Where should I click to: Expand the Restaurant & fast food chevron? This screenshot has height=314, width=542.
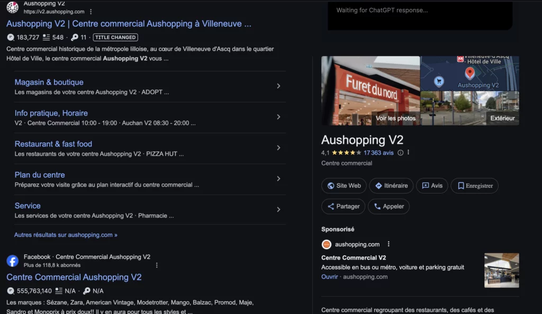278,147
